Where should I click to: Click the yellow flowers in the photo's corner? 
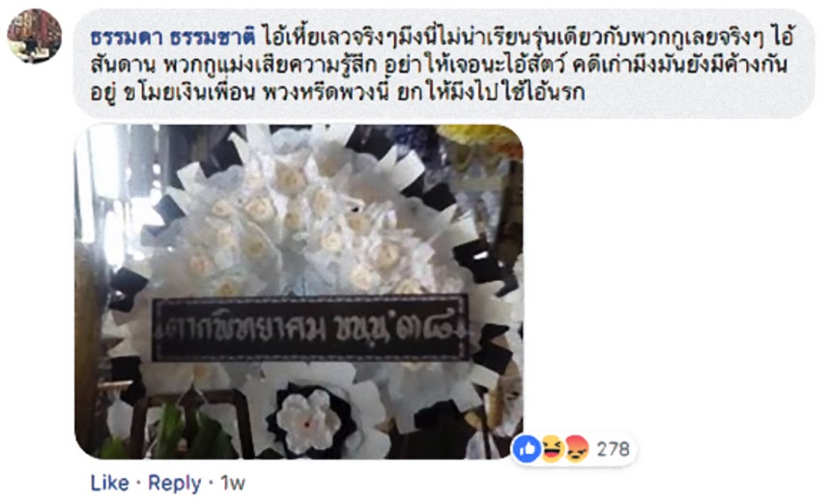[x=479, y=139]
